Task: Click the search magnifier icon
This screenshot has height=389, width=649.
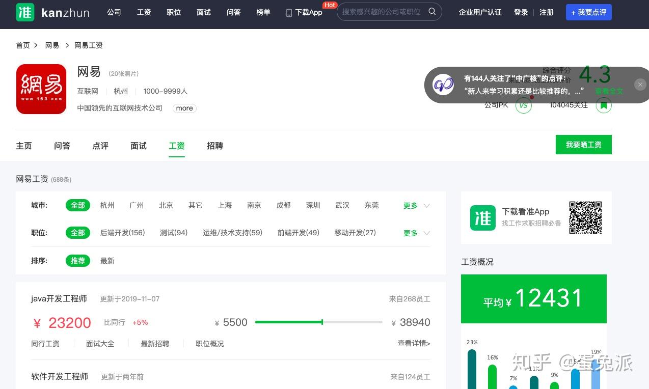Action: point(432,11)
